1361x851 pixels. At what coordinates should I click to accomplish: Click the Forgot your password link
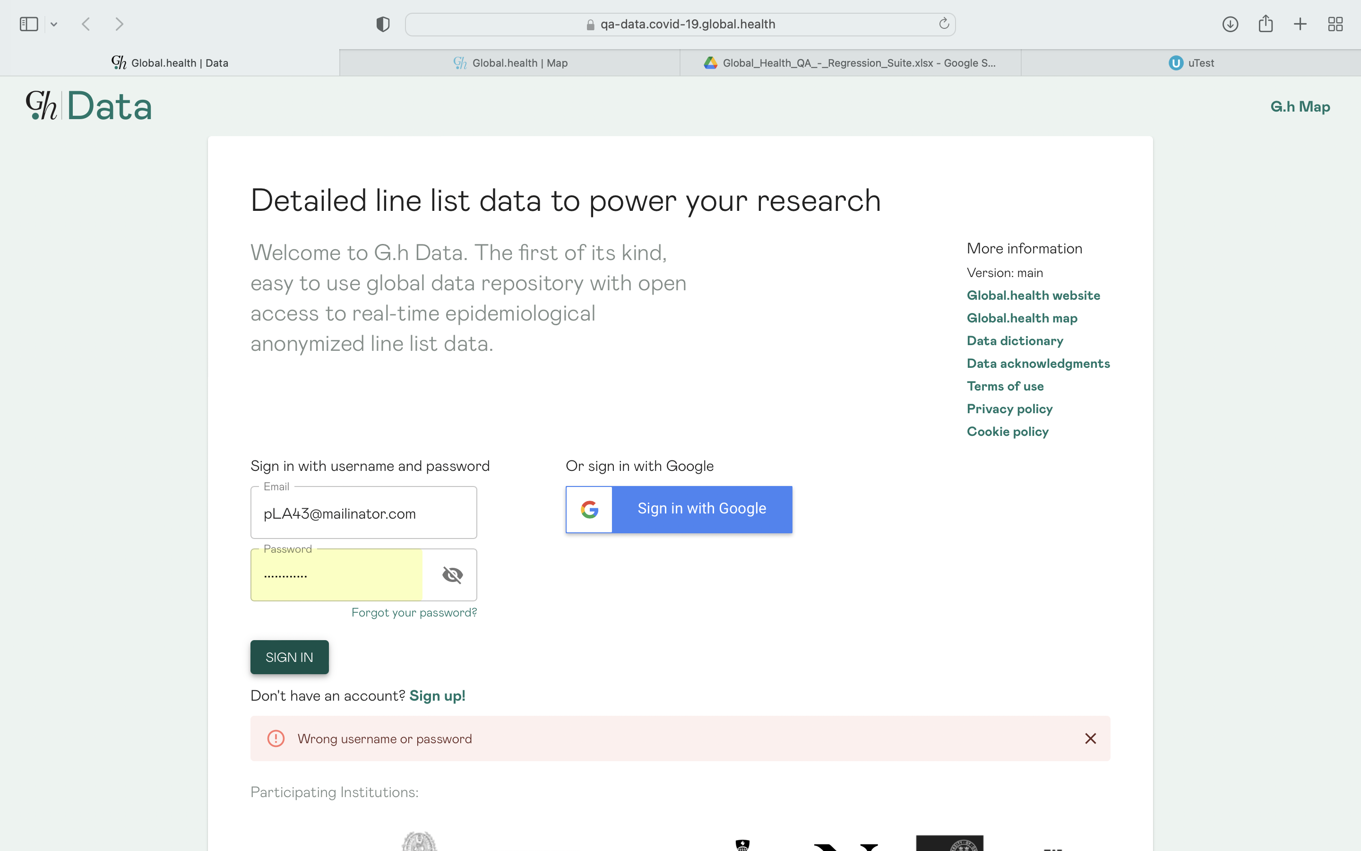coord(414,612)
